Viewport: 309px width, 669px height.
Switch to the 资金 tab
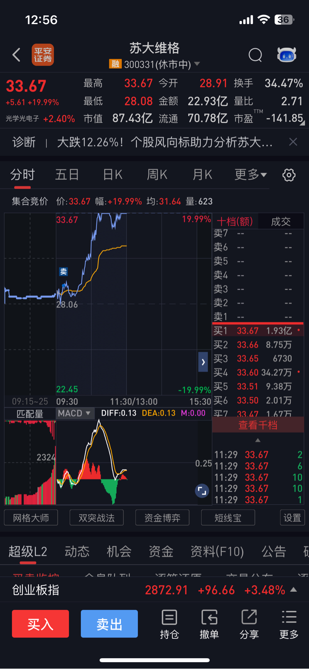[161, 552]
